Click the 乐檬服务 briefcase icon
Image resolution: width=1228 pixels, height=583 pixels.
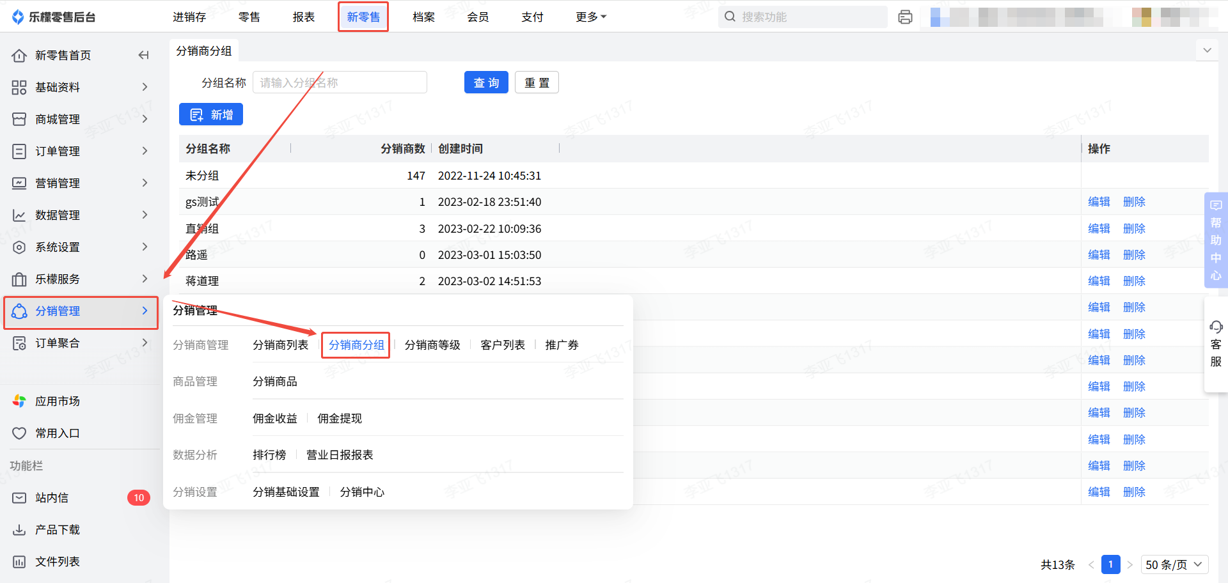pos(19,279)
